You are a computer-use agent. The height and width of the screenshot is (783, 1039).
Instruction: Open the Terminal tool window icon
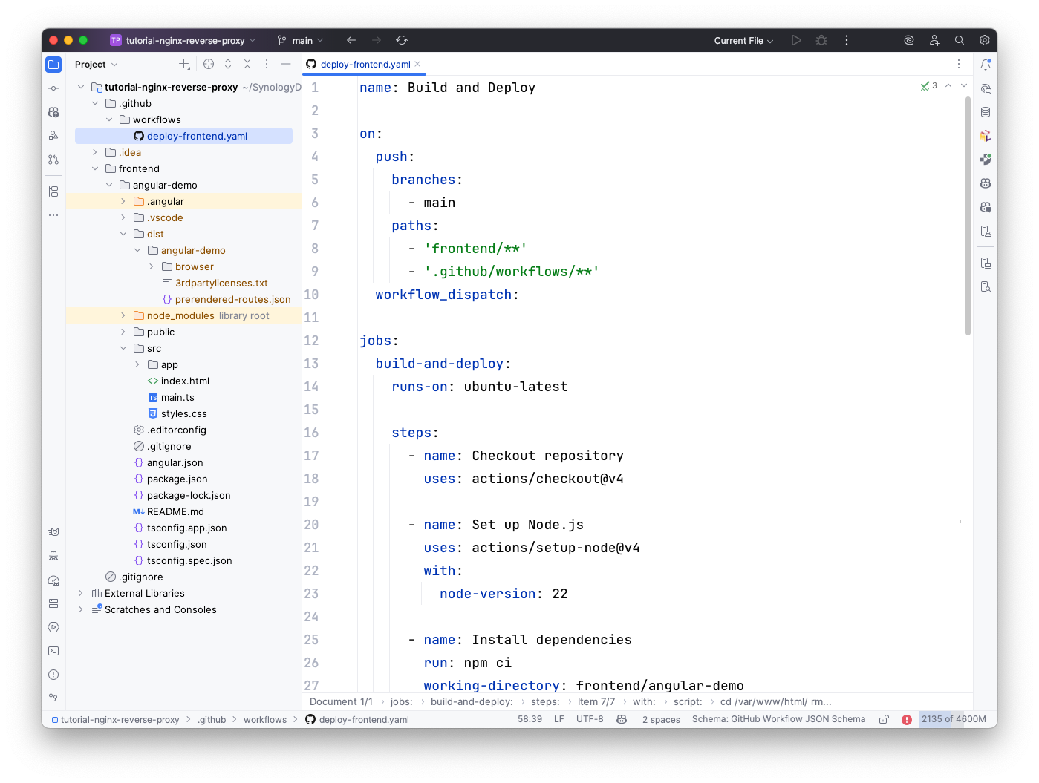coord(53,651)
